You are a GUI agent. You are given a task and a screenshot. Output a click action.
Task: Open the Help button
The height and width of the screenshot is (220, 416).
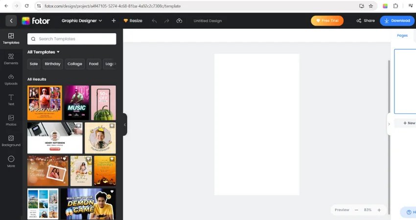409,212
